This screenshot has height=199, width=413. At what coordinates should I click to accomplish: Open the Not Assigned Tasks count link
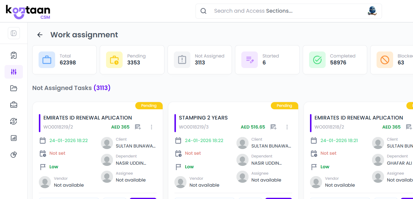(x=102, y=88)
